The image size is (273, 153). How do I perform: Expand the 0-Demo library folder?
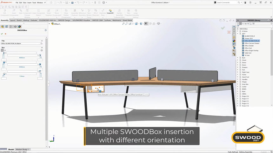pos(238,31)
